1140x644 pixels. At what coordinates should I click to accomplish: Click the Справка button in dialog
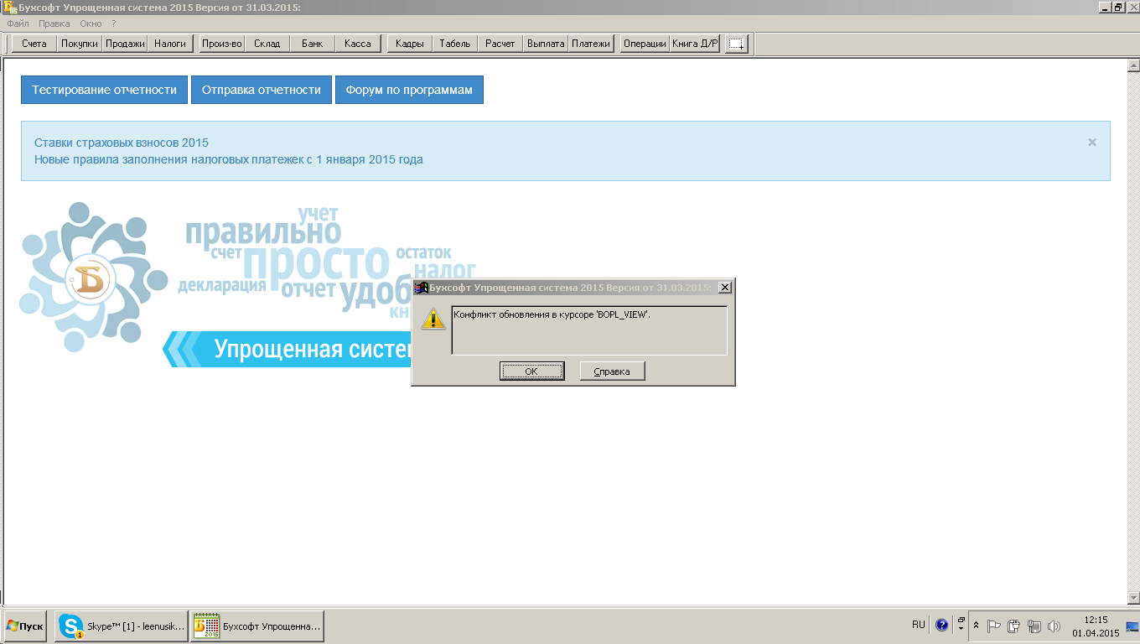[x=612, y=371]
